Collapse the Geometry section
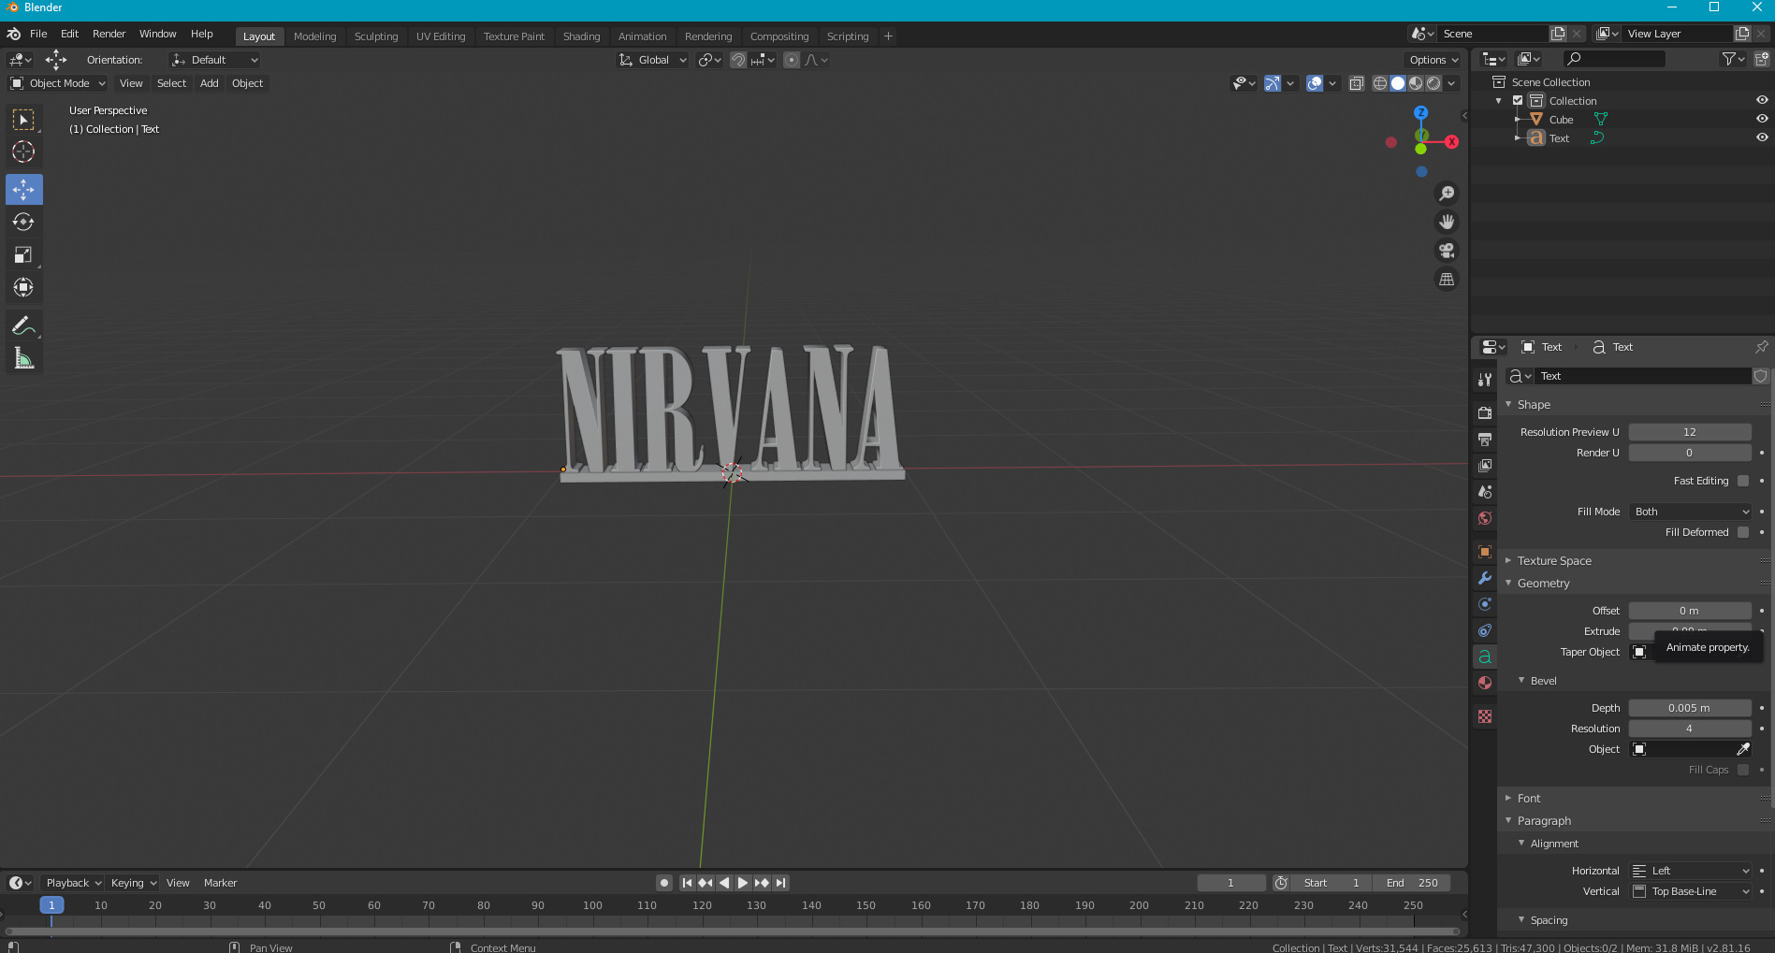Viewport: 1775px width, 953px height. 1509,583
